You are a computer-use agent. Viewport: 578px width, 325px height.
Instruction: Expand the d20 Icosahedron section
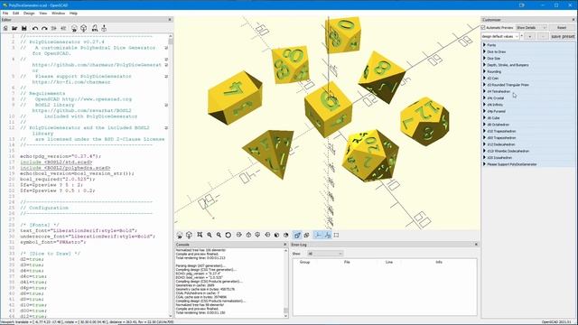click(527, 158)
